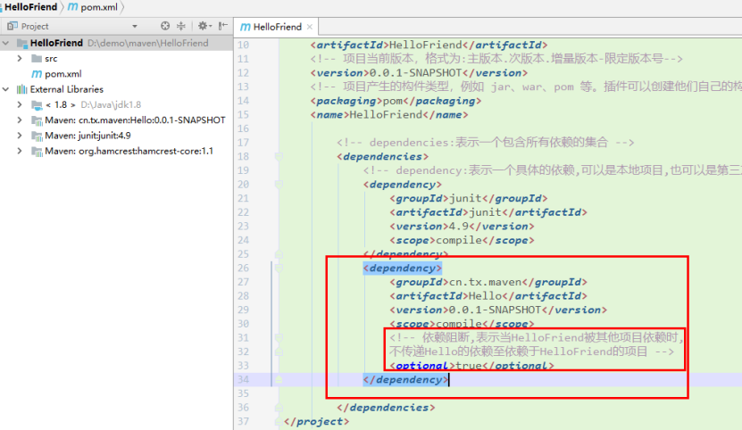This screenshot has width=742, height=430.
Task: Click the src folder icon
Action: tap(37, 58)
